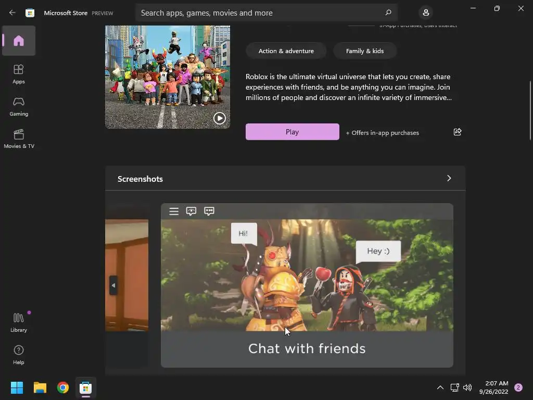Expand the Screenshots section chevron
This screenshot has width=533, height=400.
click(449, 178)
